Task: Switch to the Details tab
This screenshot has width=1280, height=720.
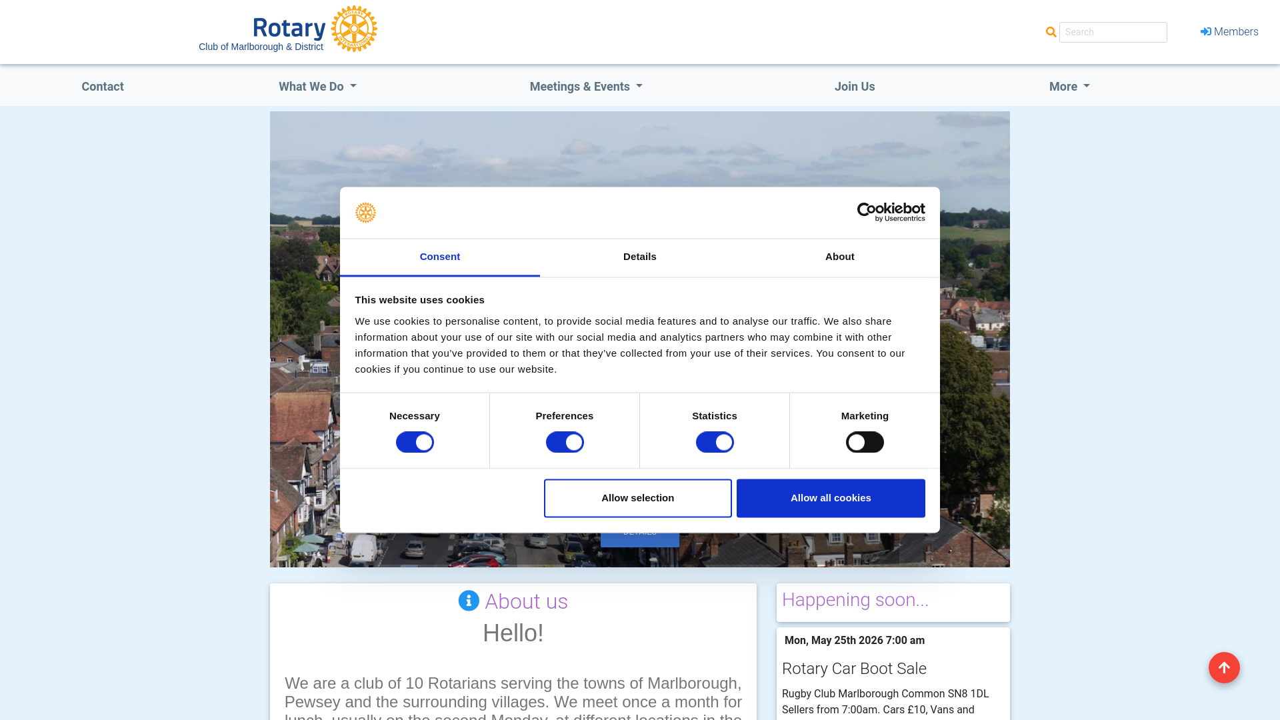Action: pos(640,257)
